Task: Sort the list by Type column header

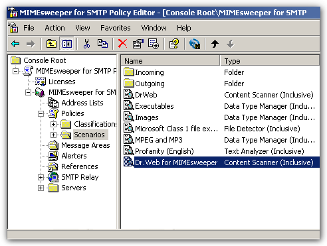Action: [x=270, y=61]
